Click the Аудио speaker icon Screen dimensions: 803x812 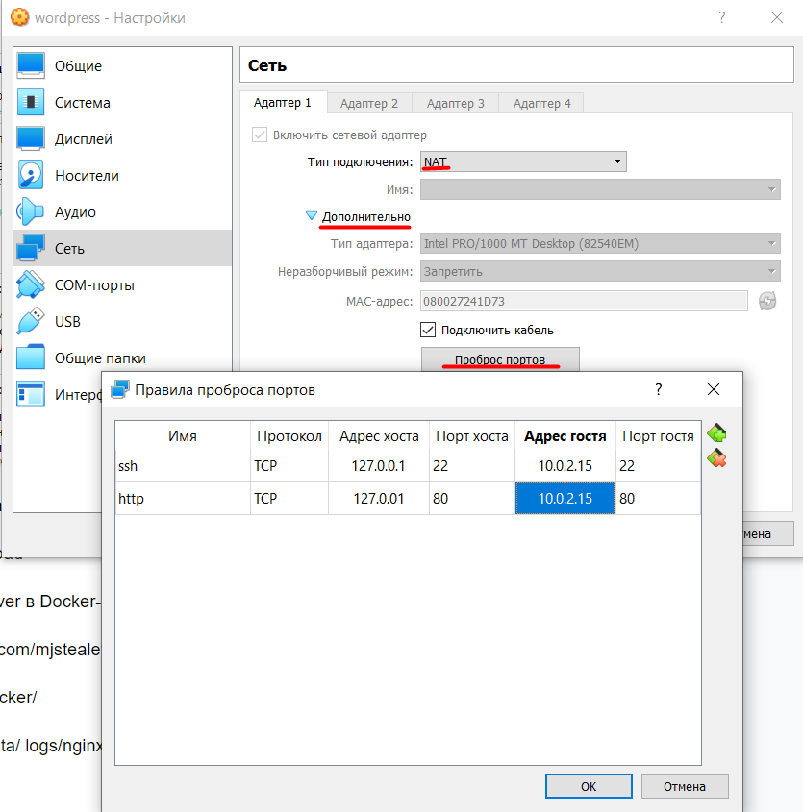coord(31,211)
